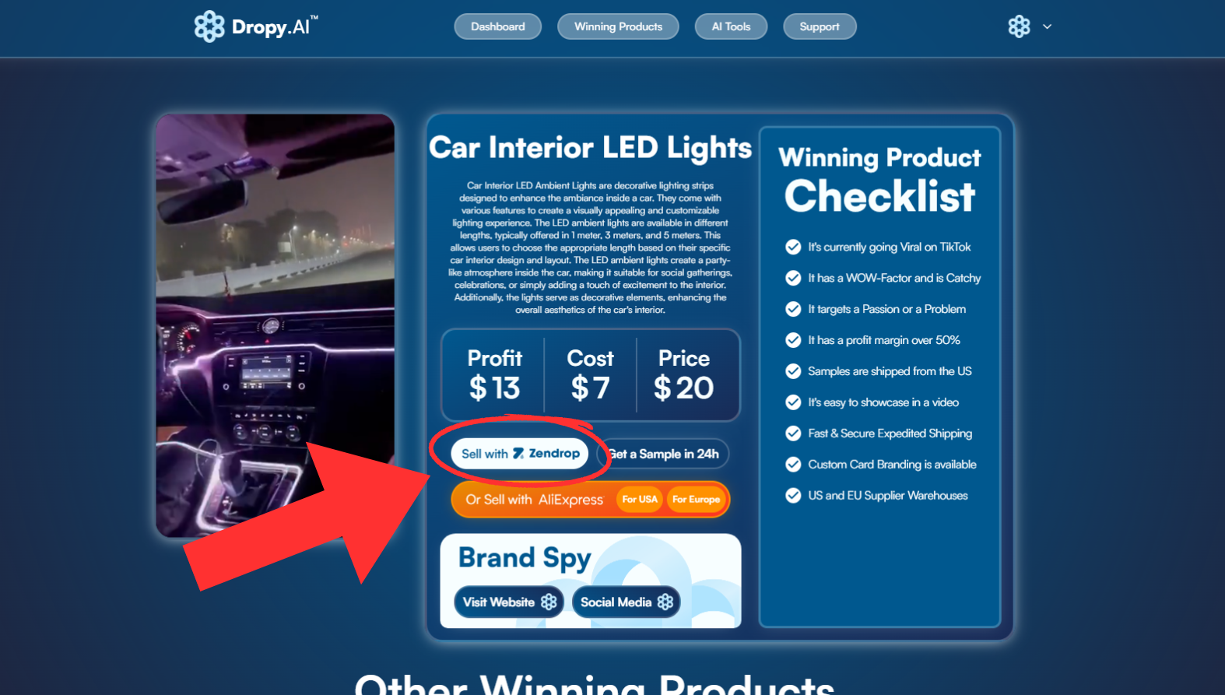This screenshot has width=1225, height=695.
Task: Click the Zendrop logo icon in button
Action: click(x=518, y=453)
